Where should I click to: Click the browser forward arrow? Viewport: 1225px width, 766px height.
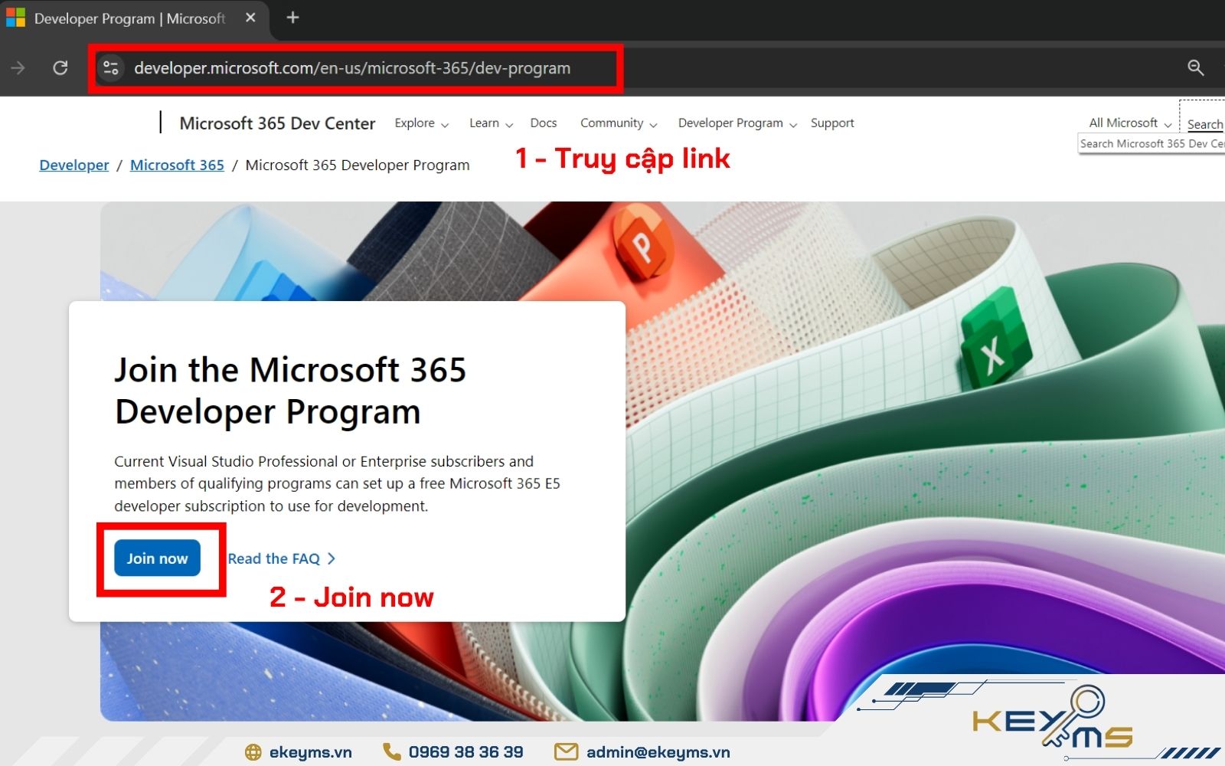coord(18,68)
